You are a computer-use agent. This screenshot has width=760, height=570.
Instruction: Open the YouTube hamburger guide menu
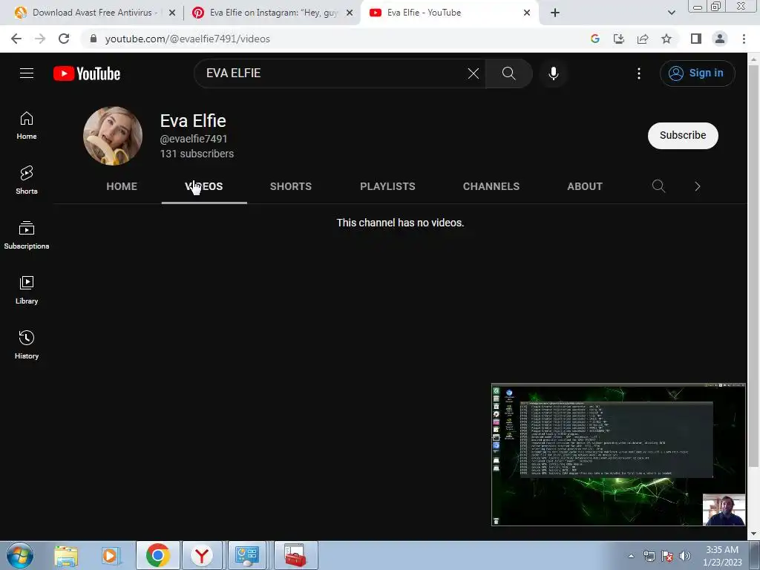pyautogui.click(x=27, y=73)
